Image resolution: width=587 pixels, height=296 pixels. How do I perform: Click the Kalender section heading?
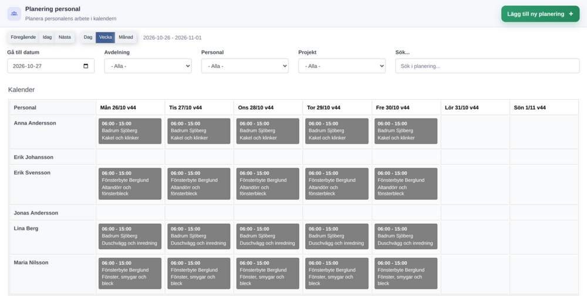coord(21,90)
